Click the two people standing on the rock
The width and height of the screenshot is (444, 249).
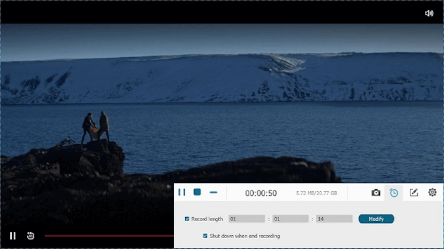96,127
